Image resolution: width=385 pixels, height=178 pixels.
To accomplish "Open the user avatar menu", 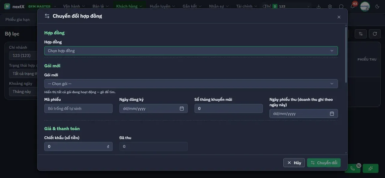I will pyautogui.click(x=365, y=6).
